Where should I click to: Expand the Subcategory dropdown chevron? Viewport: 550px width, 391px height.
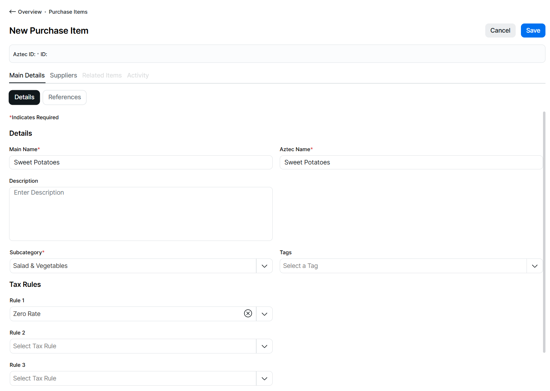pyautogui.click(x=264, y=266)
